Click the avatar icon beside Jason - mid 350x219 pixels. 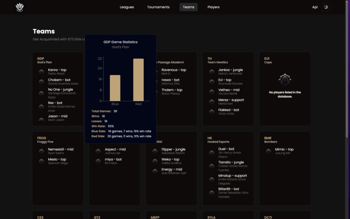click(x=41, y=118)
